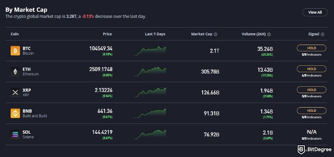Select the Bitcoin price 104549.34
Image resolution: width=334 pixels, height=157 pixels.
pos(101,48)
